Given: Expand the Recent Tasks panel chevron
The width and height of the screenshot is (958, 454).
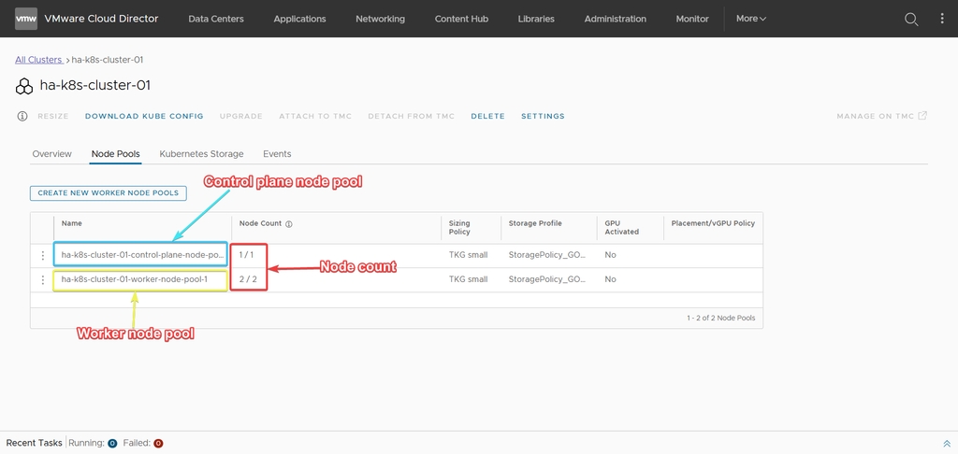Looking at the screenshot, I should [x=947, y=443].
